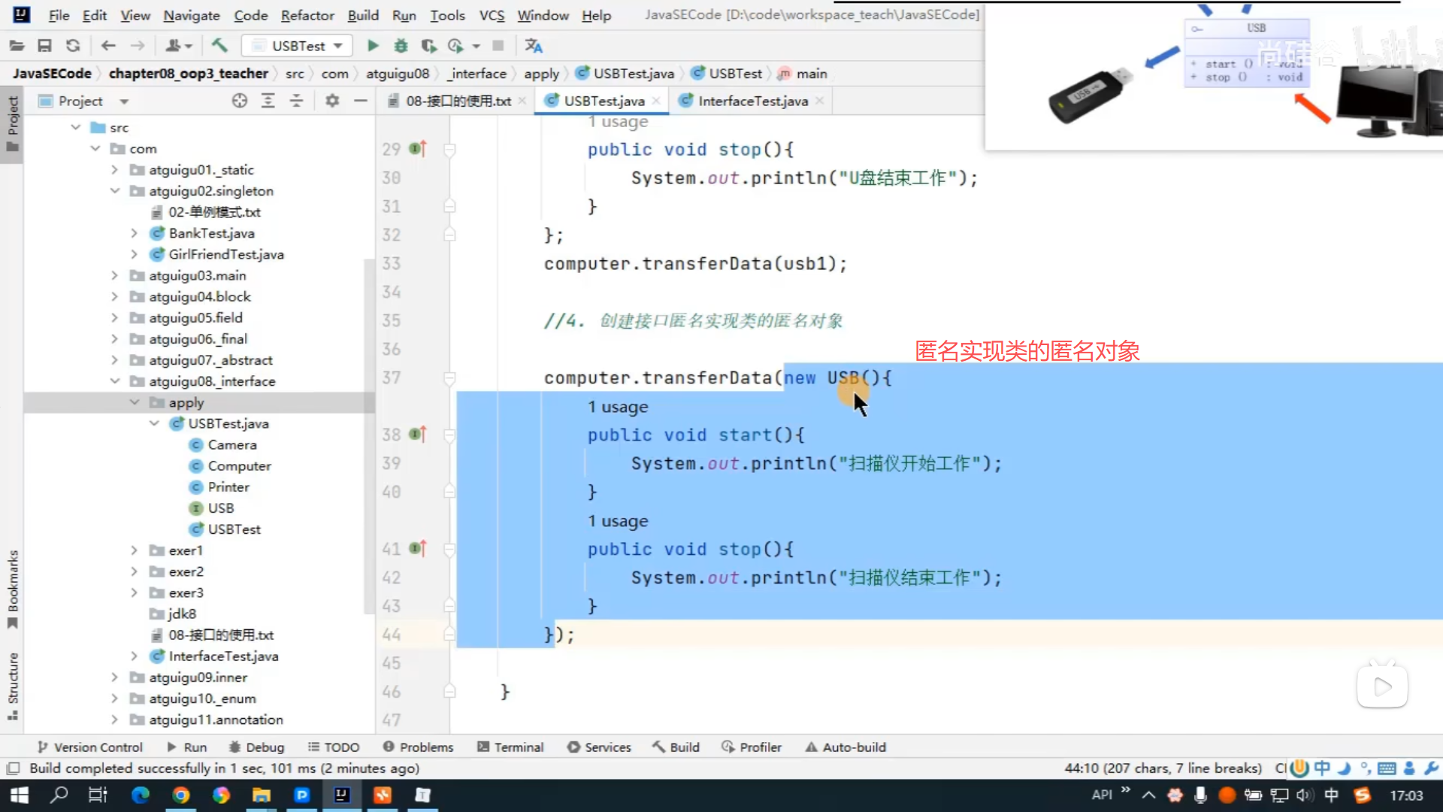Switch to the InterfaceTest.java tab
This screenshot has height=812, width=1443.
[x=752, y=101]
